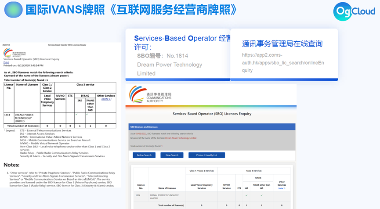Click the IAS green checkmark in webpage table
The width and height of the screenshot is (380, 209).
pyautogui.click(x=246, y=195)
